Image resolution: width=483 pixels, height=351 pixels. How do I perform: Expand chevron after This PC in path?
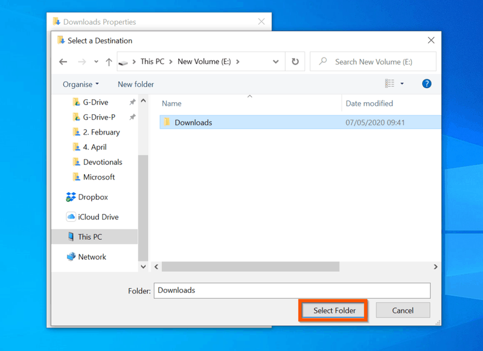click(x=171, y=62)
